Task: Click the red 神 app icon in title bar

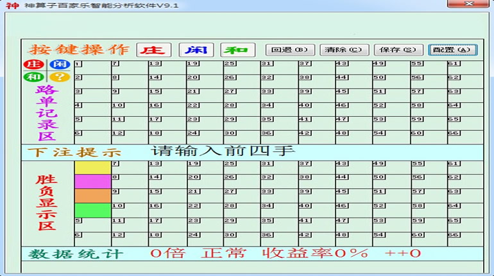Action: 12,5
